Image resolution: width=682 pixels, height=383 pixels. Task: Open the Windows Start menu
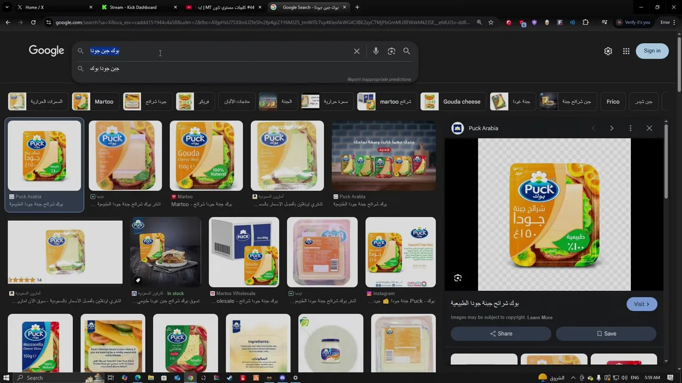(x=6, y=378)
